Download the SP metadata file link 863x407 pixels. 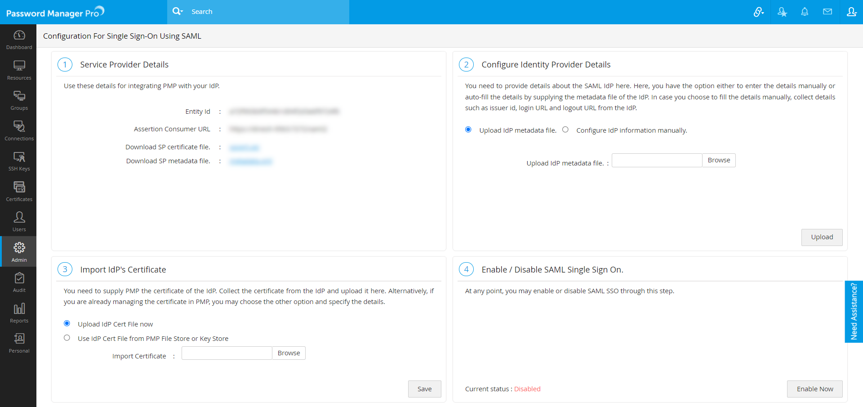tap(251, 161)
